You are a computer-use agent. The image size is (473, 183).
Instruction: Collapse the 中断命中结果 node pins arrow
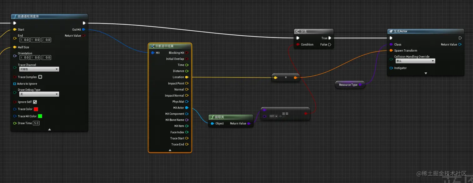point(170,150)
